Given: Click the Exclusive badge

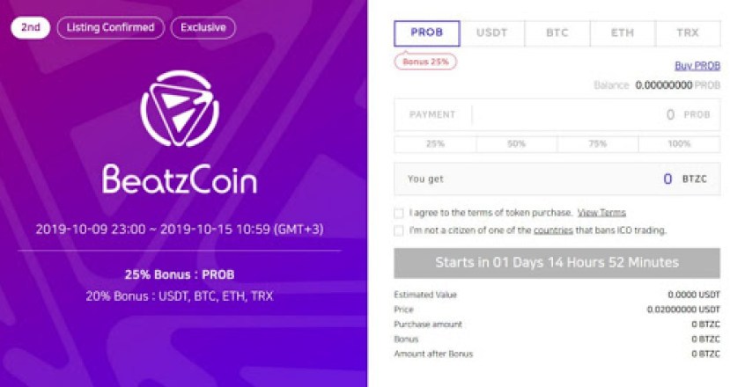Looking at the screenshot, I should pyautogui.click(x=203, y=27).
